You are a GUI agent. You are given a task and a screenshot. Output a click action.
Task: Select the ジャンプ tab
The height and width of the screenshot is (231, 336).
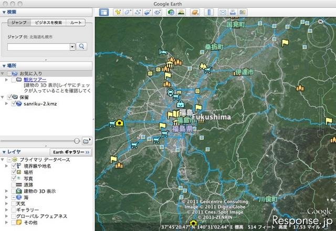point(19,23)
